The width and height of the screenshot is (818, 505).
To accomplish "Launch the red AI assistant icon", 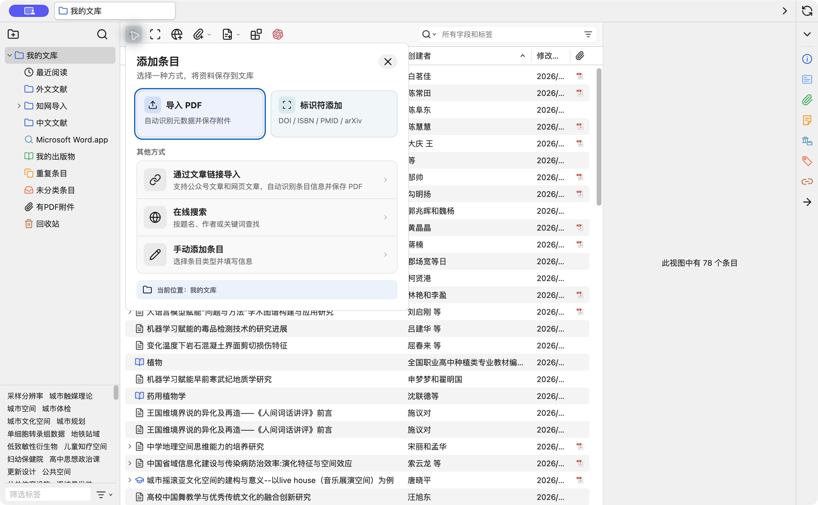I will (278, 34).
